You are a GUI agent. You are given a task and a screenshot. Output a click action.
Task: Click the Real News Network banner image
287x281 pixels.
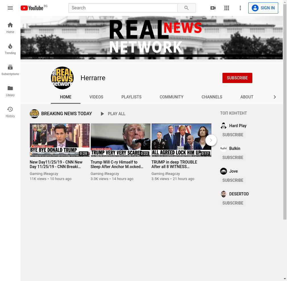[x=152, y=38]
